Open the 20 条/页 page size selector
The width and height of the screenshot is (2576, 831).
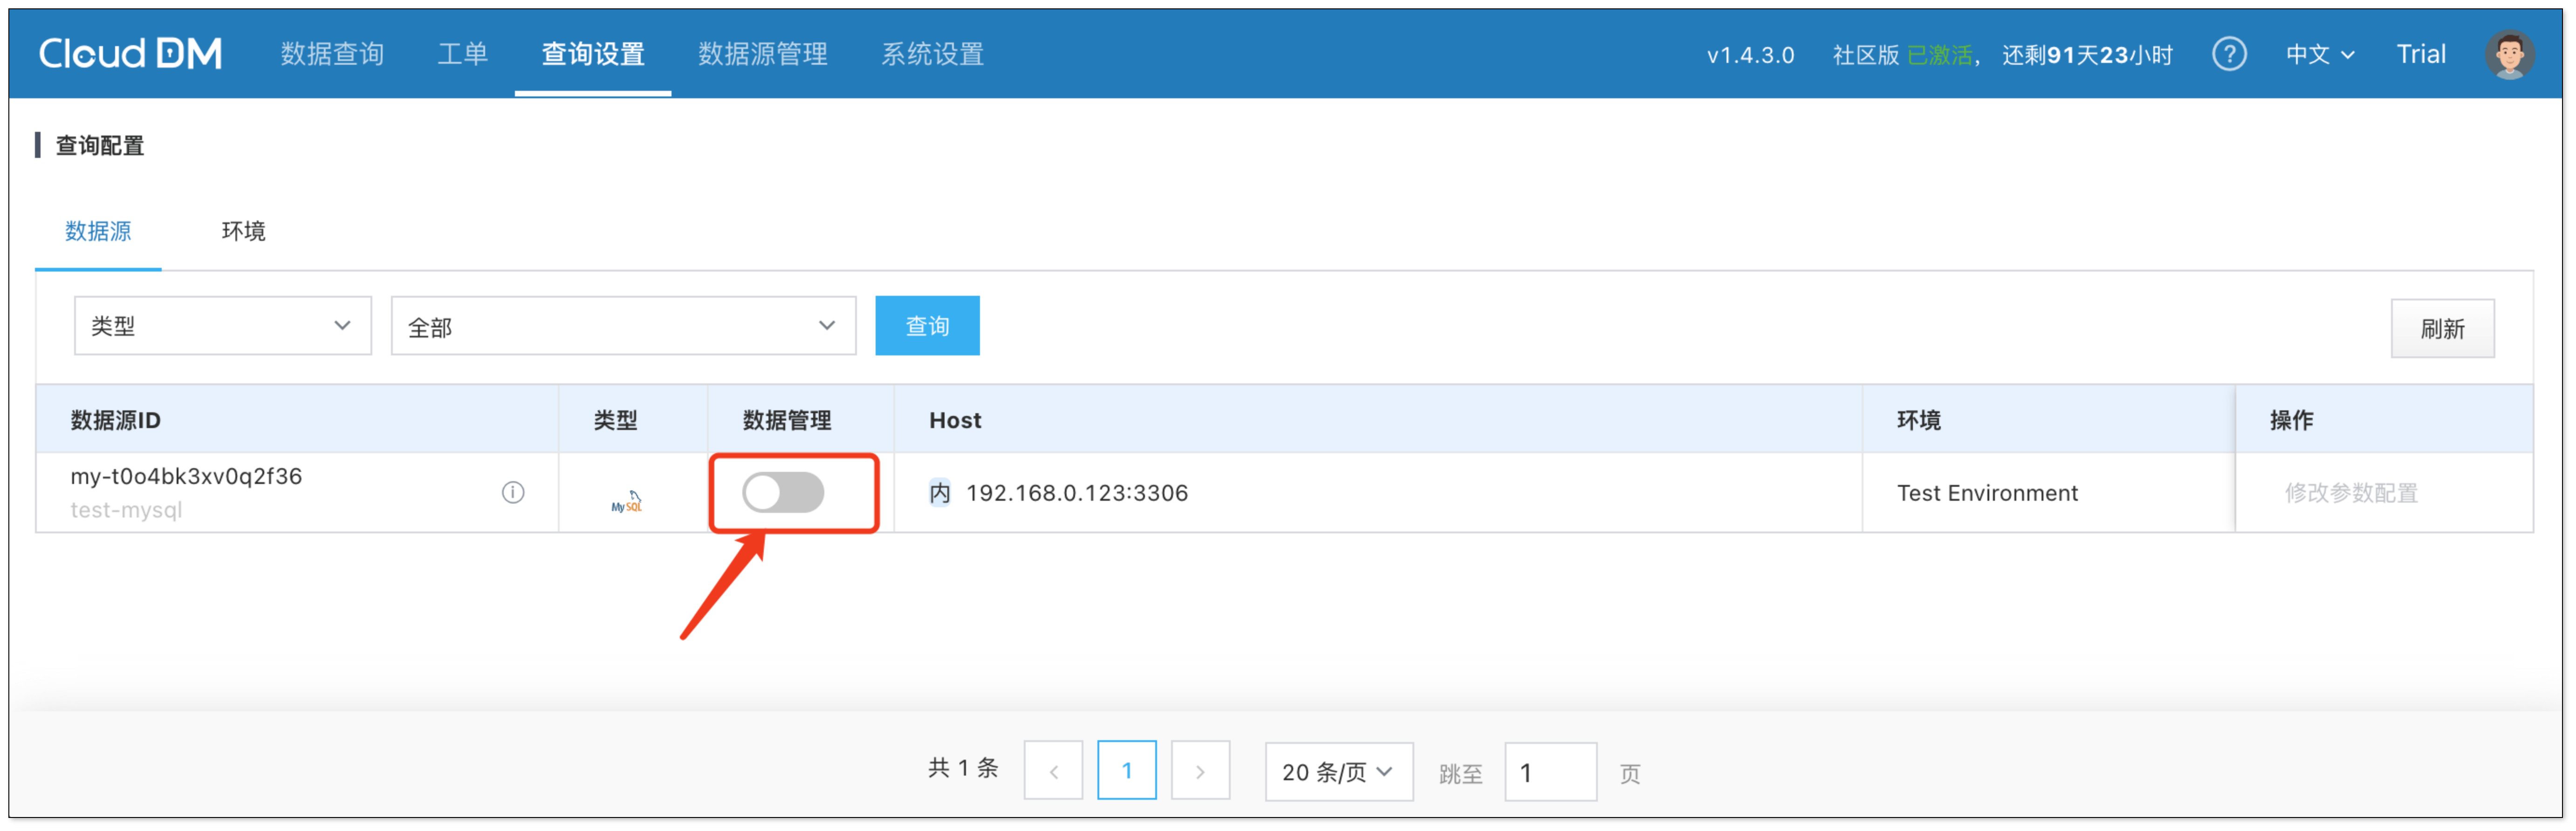pyautogui.click(x=1338, y=772)
